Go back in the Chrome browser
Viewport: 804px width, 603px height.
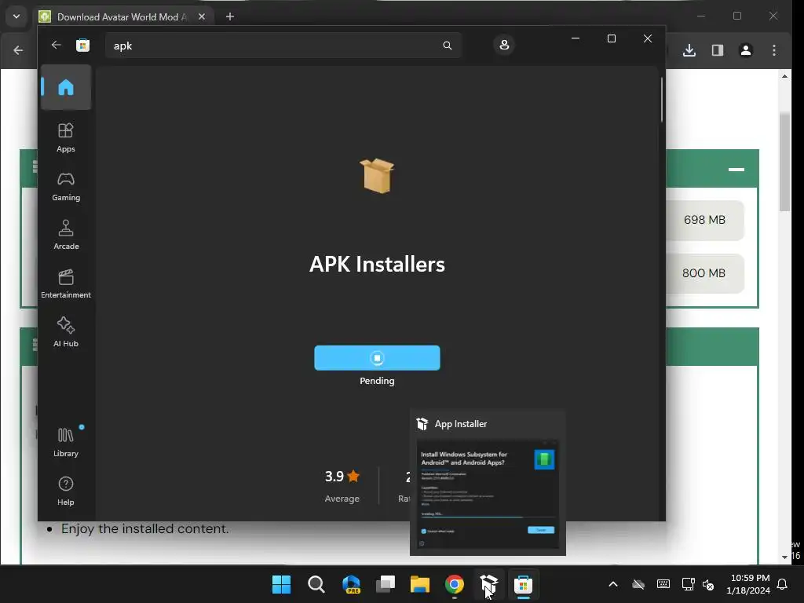point(19,50)
